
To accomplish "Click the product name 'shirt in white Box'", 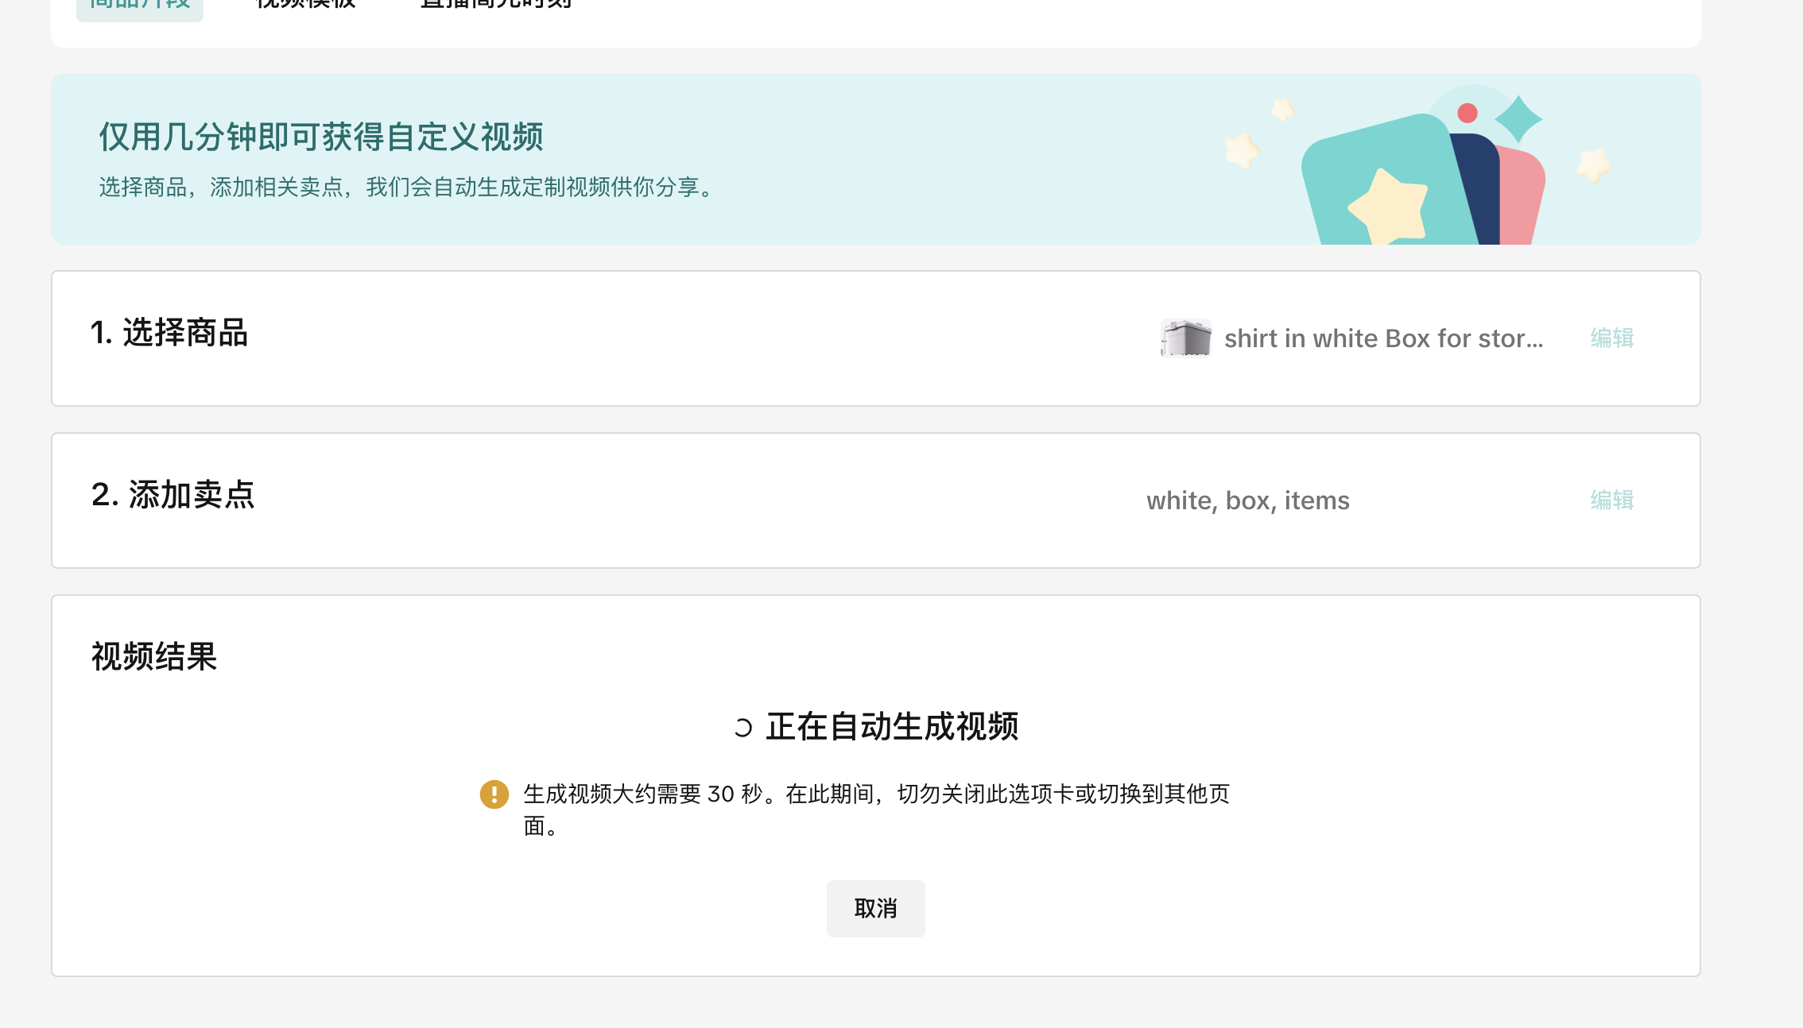I will (1383, 338).
